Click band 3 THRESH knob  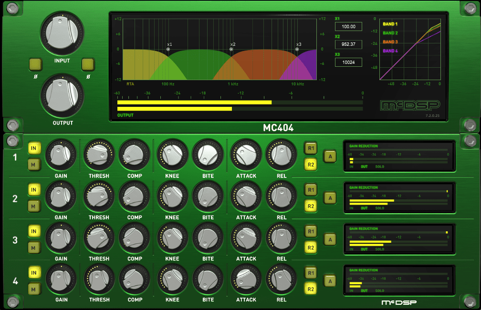(99, 238)
